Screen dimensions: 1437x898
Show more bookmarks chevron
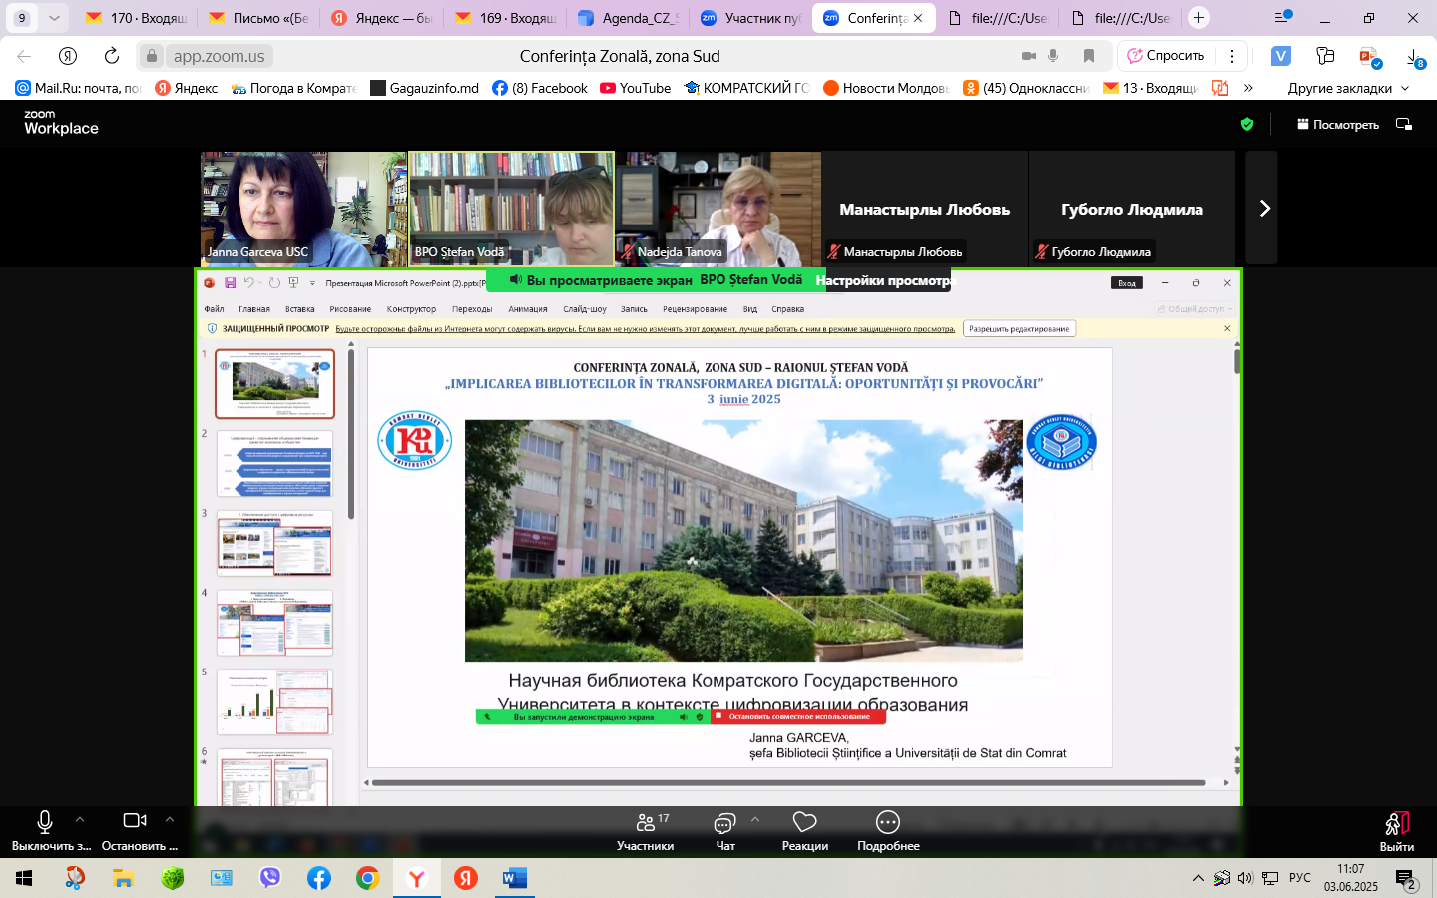[x=1248, y=88]
